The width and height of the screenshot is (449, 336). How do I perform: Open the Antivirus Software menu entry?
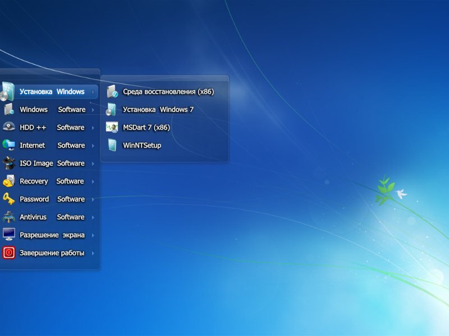click(x=49, y=217)
